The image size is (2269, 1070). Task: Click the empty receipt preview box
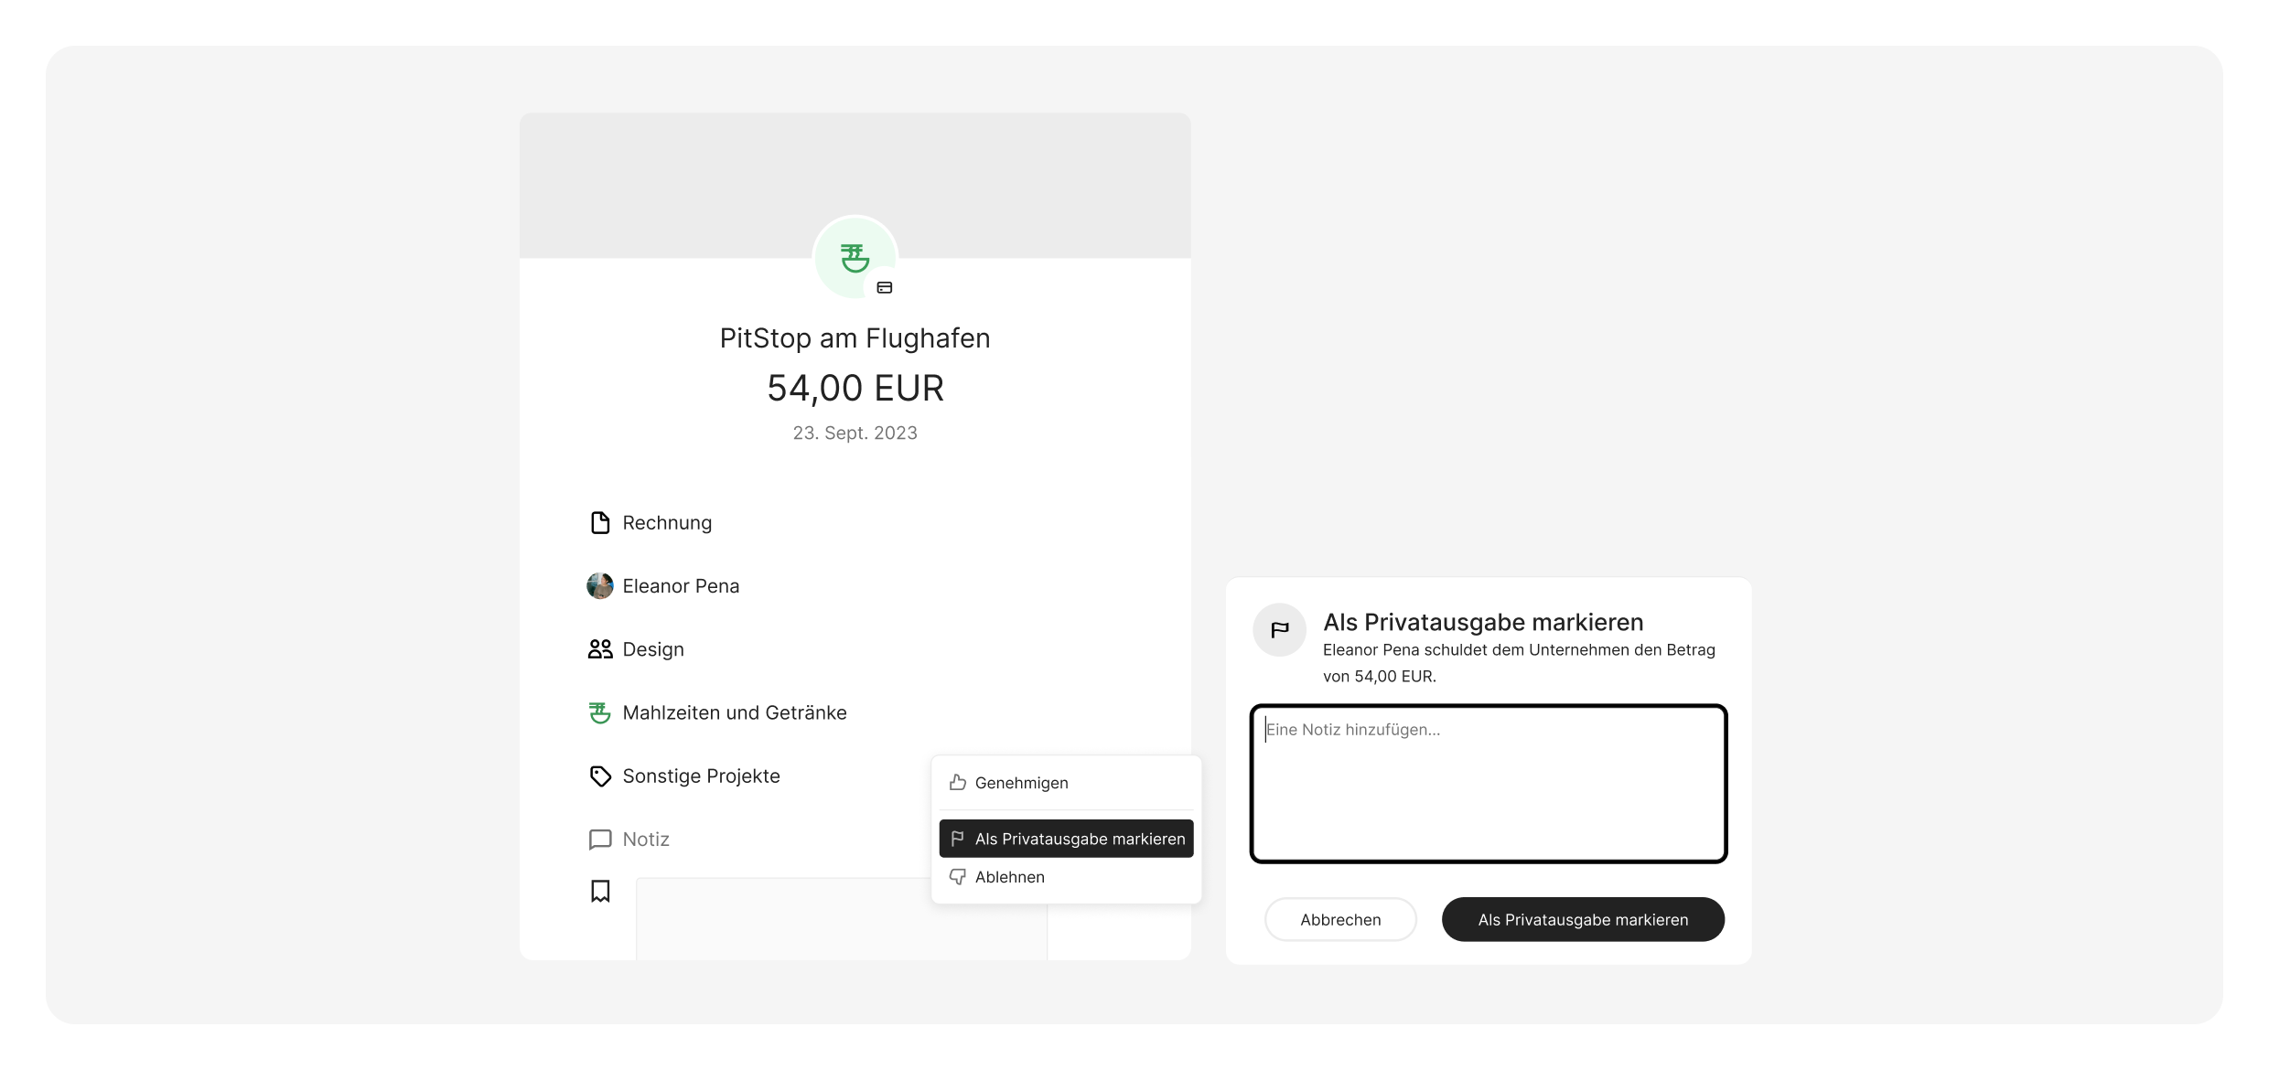click(842, 919)
